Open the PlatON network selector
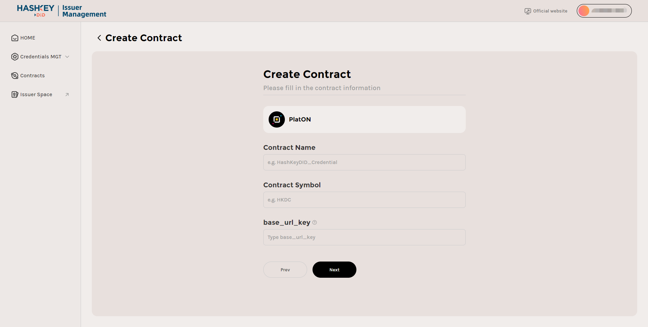This screenshot has width=648, height=327. coord(364,119)
